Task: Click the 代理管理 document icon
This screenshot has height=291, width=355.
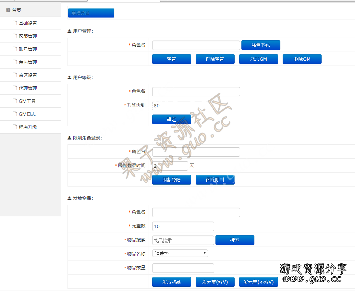Action: (x=15, y=88)
